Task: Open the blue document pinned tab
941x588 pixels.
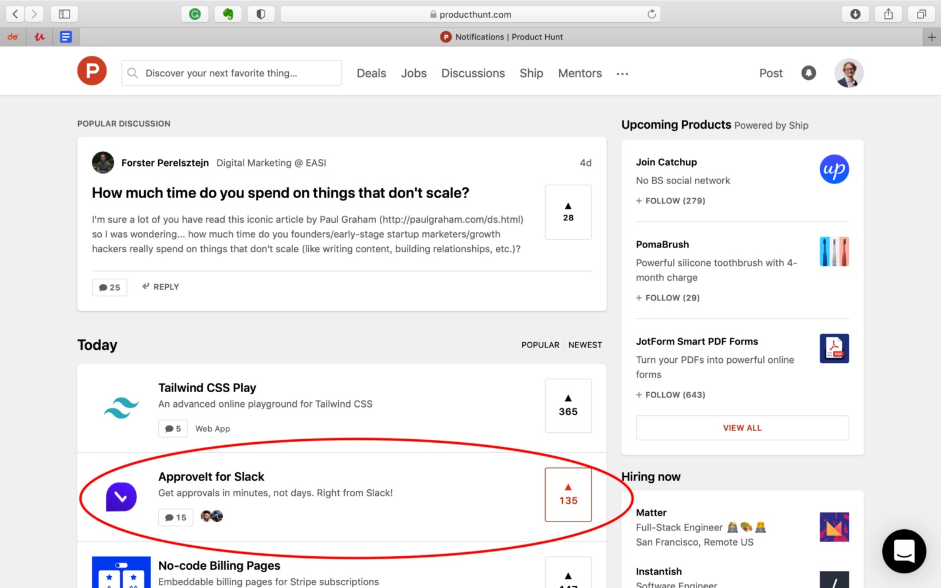Action: point(66,37)
